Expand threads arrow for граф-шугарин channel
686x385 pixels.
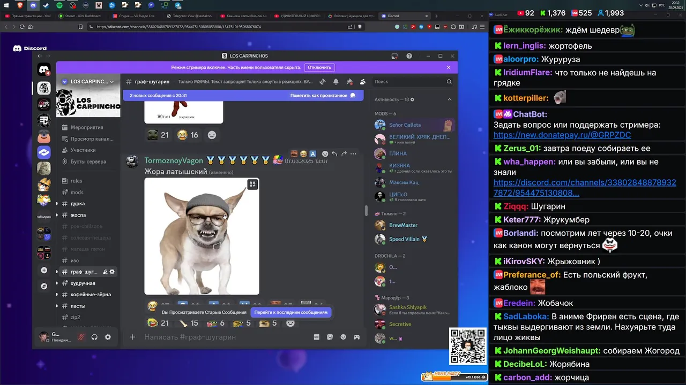tap(57, 272)
